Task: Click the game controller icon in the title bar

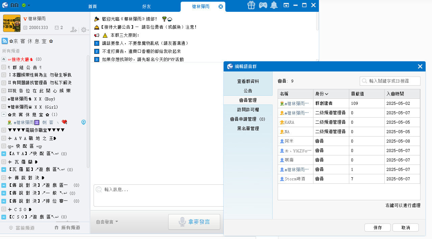Action: (263, 5)
